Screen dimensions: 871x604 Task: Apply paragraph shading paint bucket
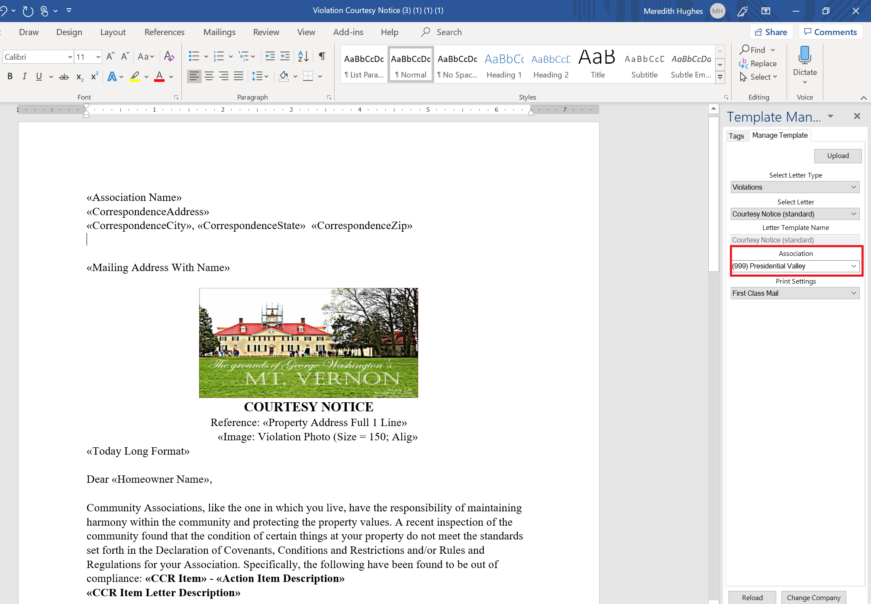coord(284,76)
